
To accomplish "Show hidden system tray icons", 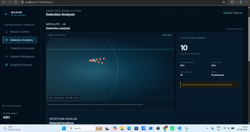I will [x=207, y=128].
